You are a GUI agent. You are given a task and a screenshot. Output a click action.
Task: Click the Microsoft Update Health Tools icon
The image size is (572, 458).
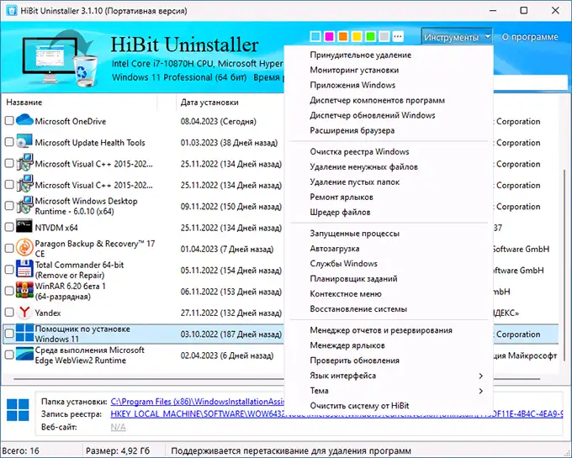tap(24, 142)
